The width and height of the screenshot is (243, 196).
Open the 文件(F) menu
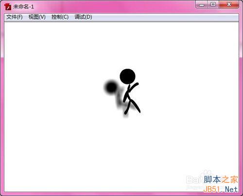pyautogui.click(x=15, y=17)
